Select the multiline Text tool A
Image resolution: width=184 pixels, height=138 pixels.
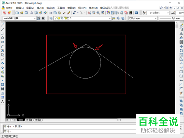pos(3,102)
